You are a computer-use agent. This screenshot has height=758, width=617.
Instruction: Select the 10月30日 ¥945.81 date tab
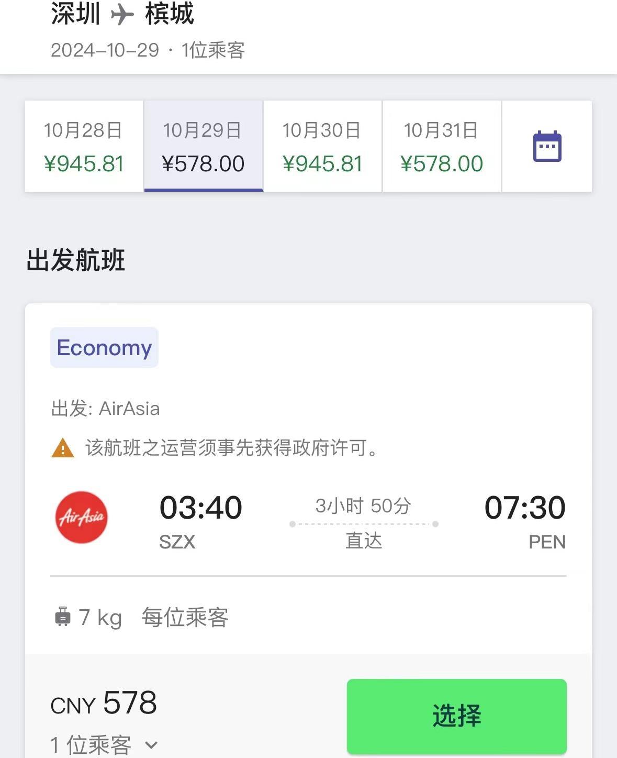click(x=322, y=146)
